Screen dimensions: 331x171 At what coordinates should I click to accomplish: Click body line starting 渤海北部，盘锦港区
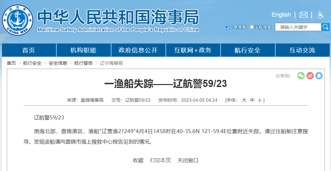coord(171,132)
